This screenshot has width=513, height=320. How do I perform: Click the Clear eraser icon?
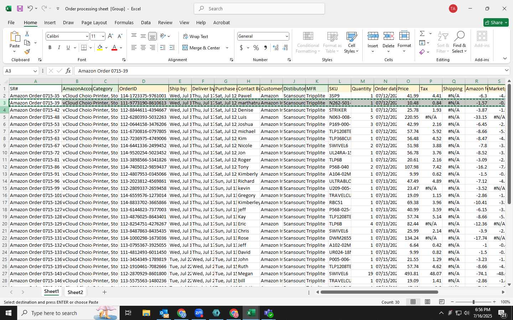pyautogui.click(x=422, y=52)
